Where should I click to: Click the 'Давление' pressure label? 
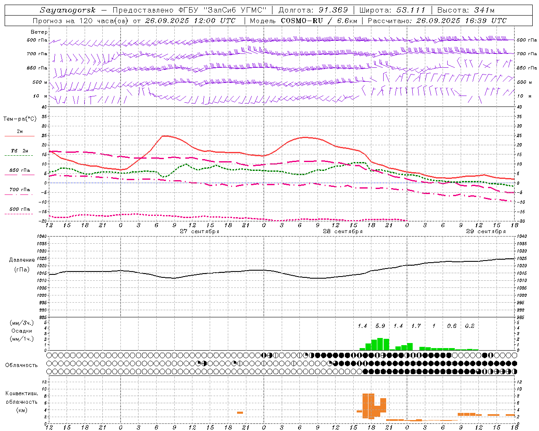pos(22,260)
